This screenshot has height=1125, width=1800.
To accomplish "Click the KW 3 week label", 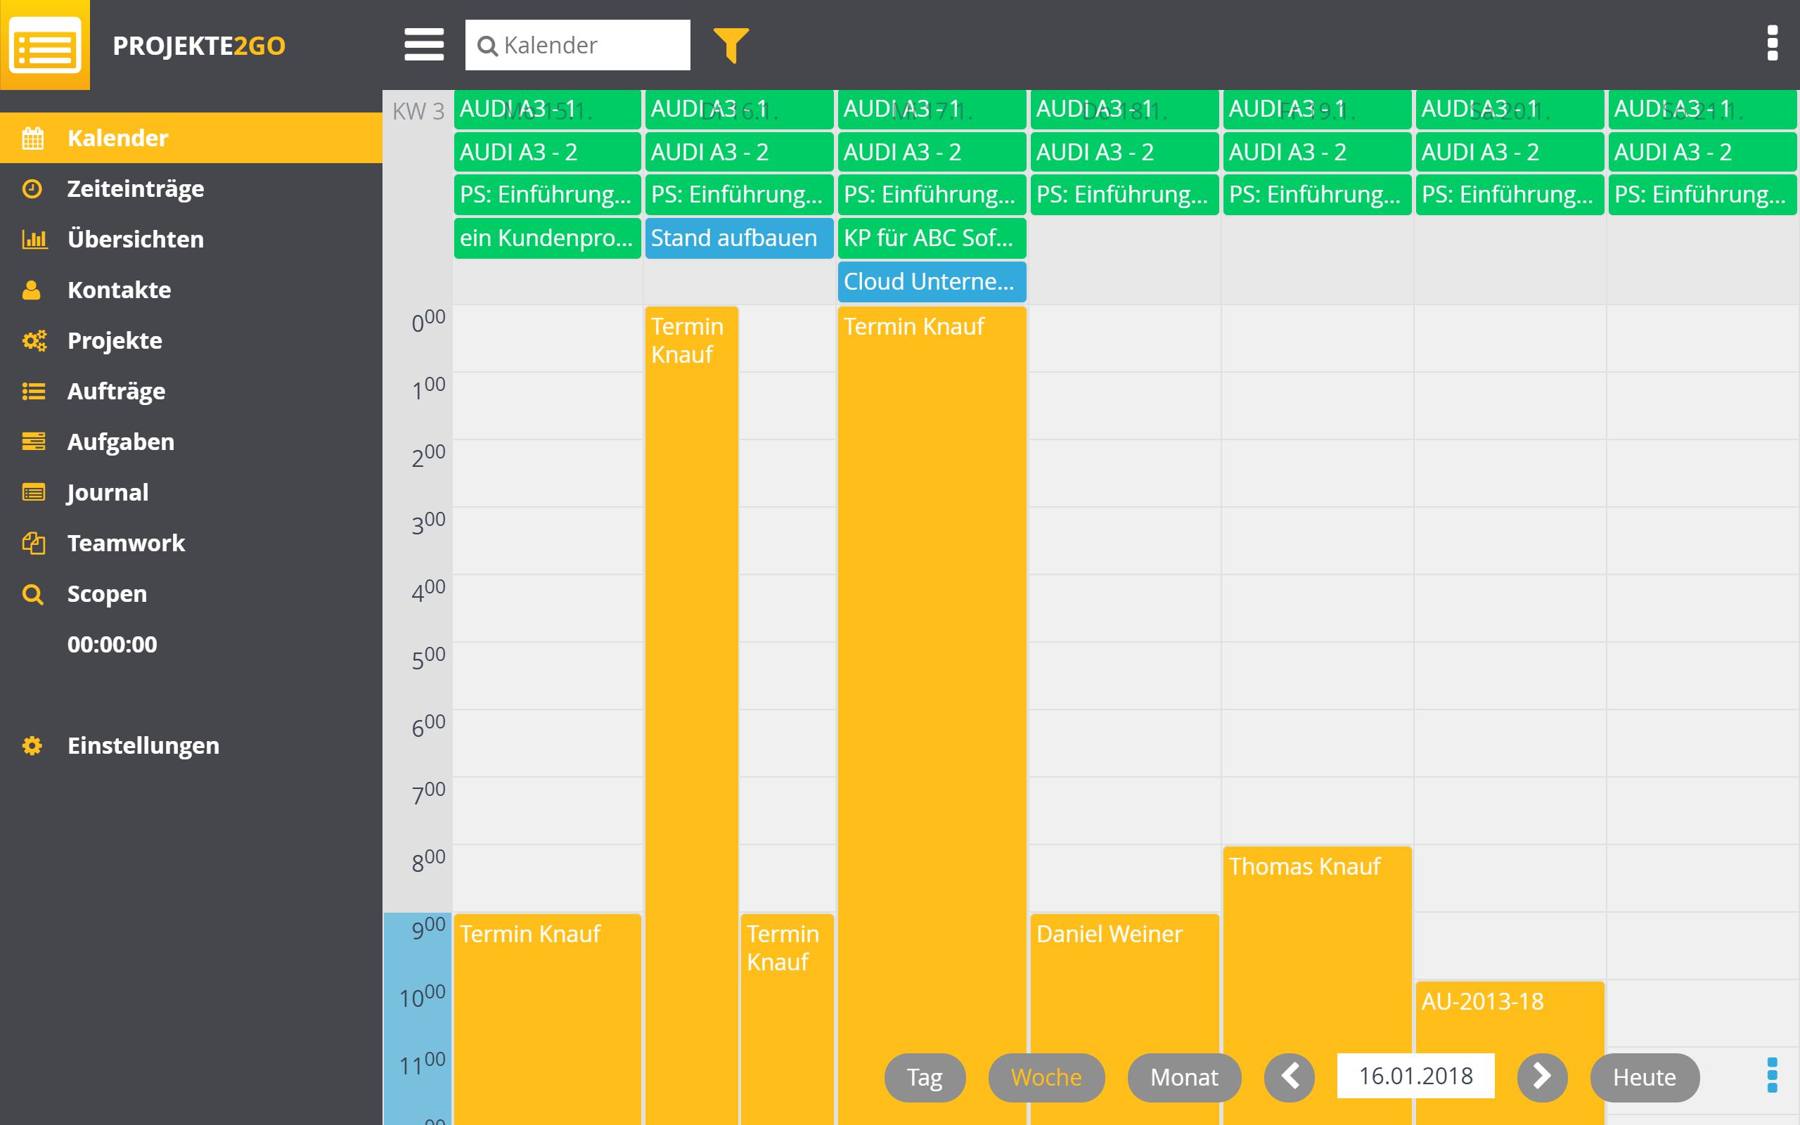I will tap(418, 112).
